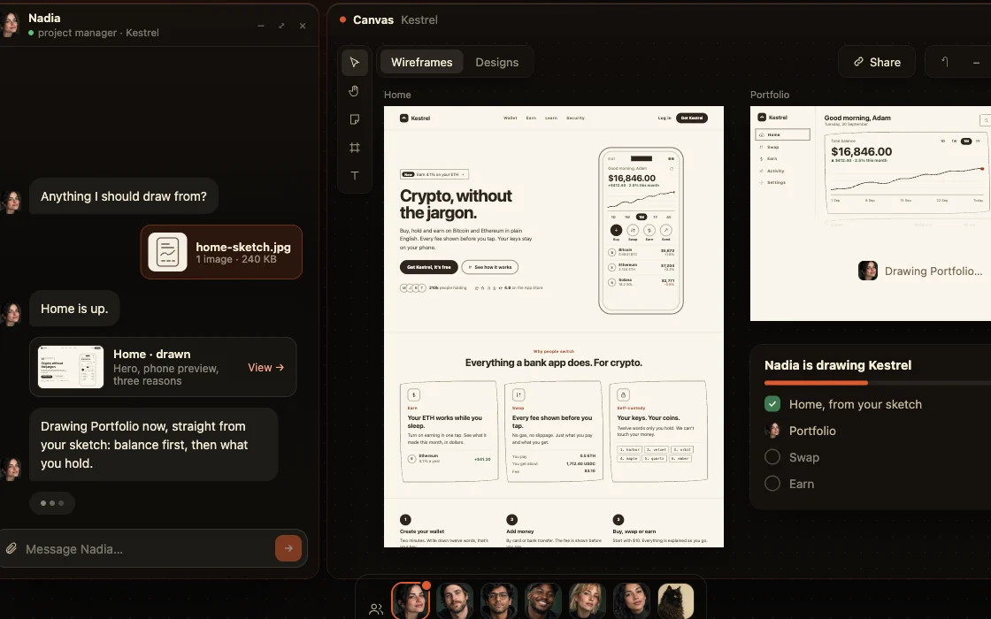
Task: Select Nadia's highlighted avatar in the dock
Action: point(411,600)
